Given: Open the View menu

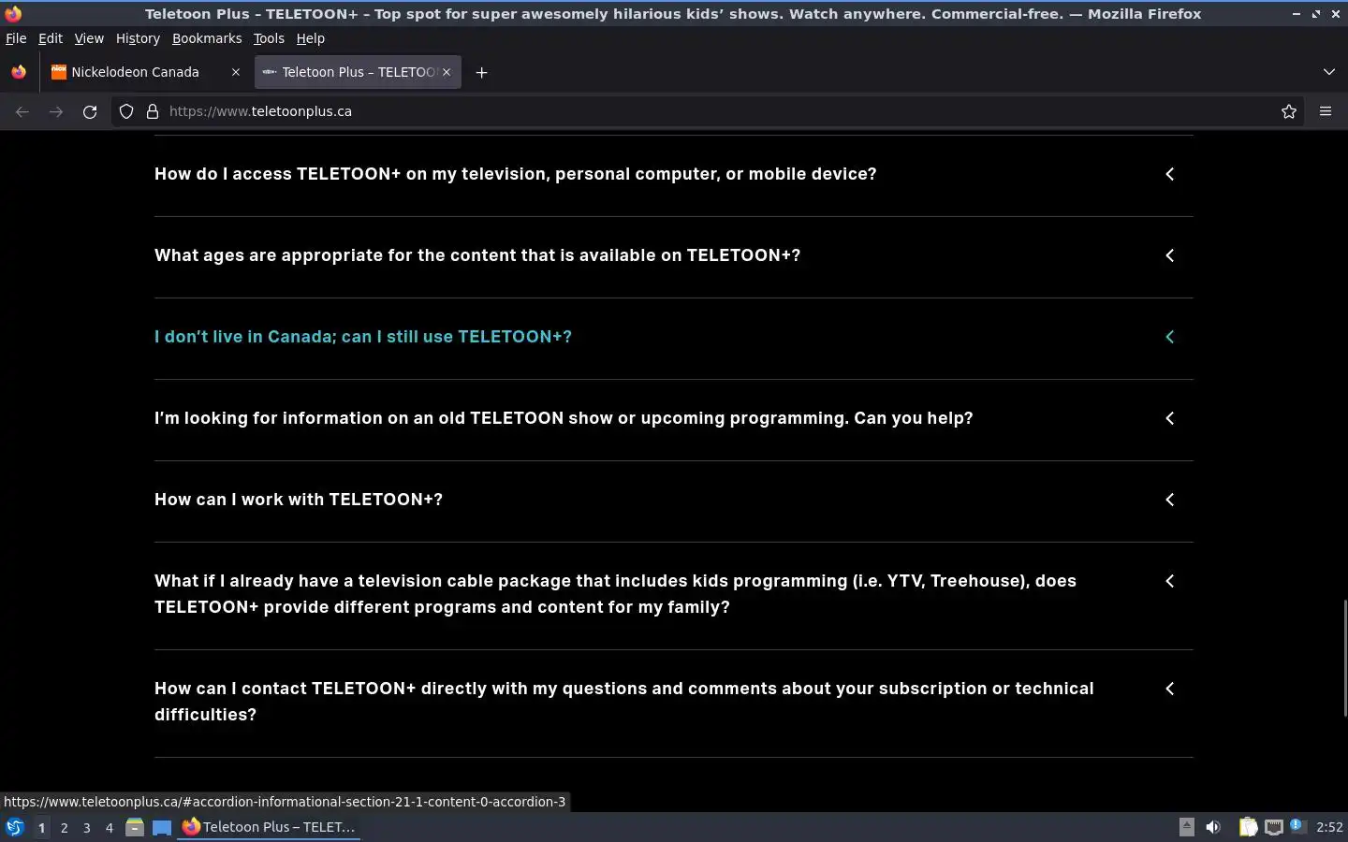Looking at the screenshot, I should [x=89, y=38].
